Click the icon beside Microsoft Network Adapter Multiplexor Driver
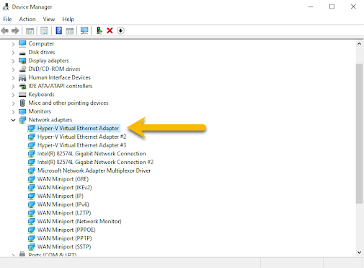 (31, 170)
